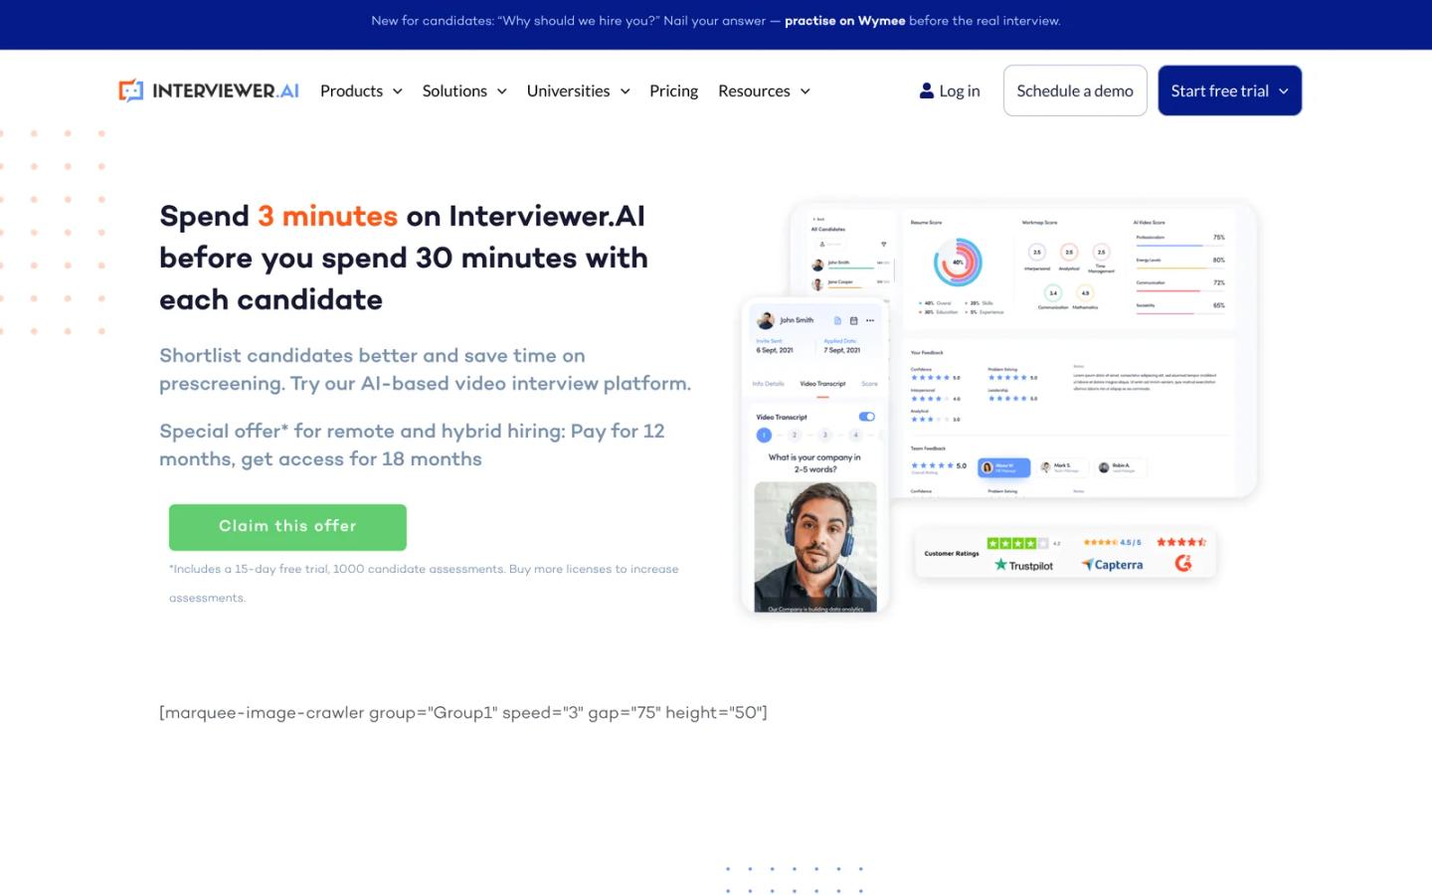1432x895 pixels.
Task: Click the green Trustpilot star rating
Action: (x=1017, y=543)
